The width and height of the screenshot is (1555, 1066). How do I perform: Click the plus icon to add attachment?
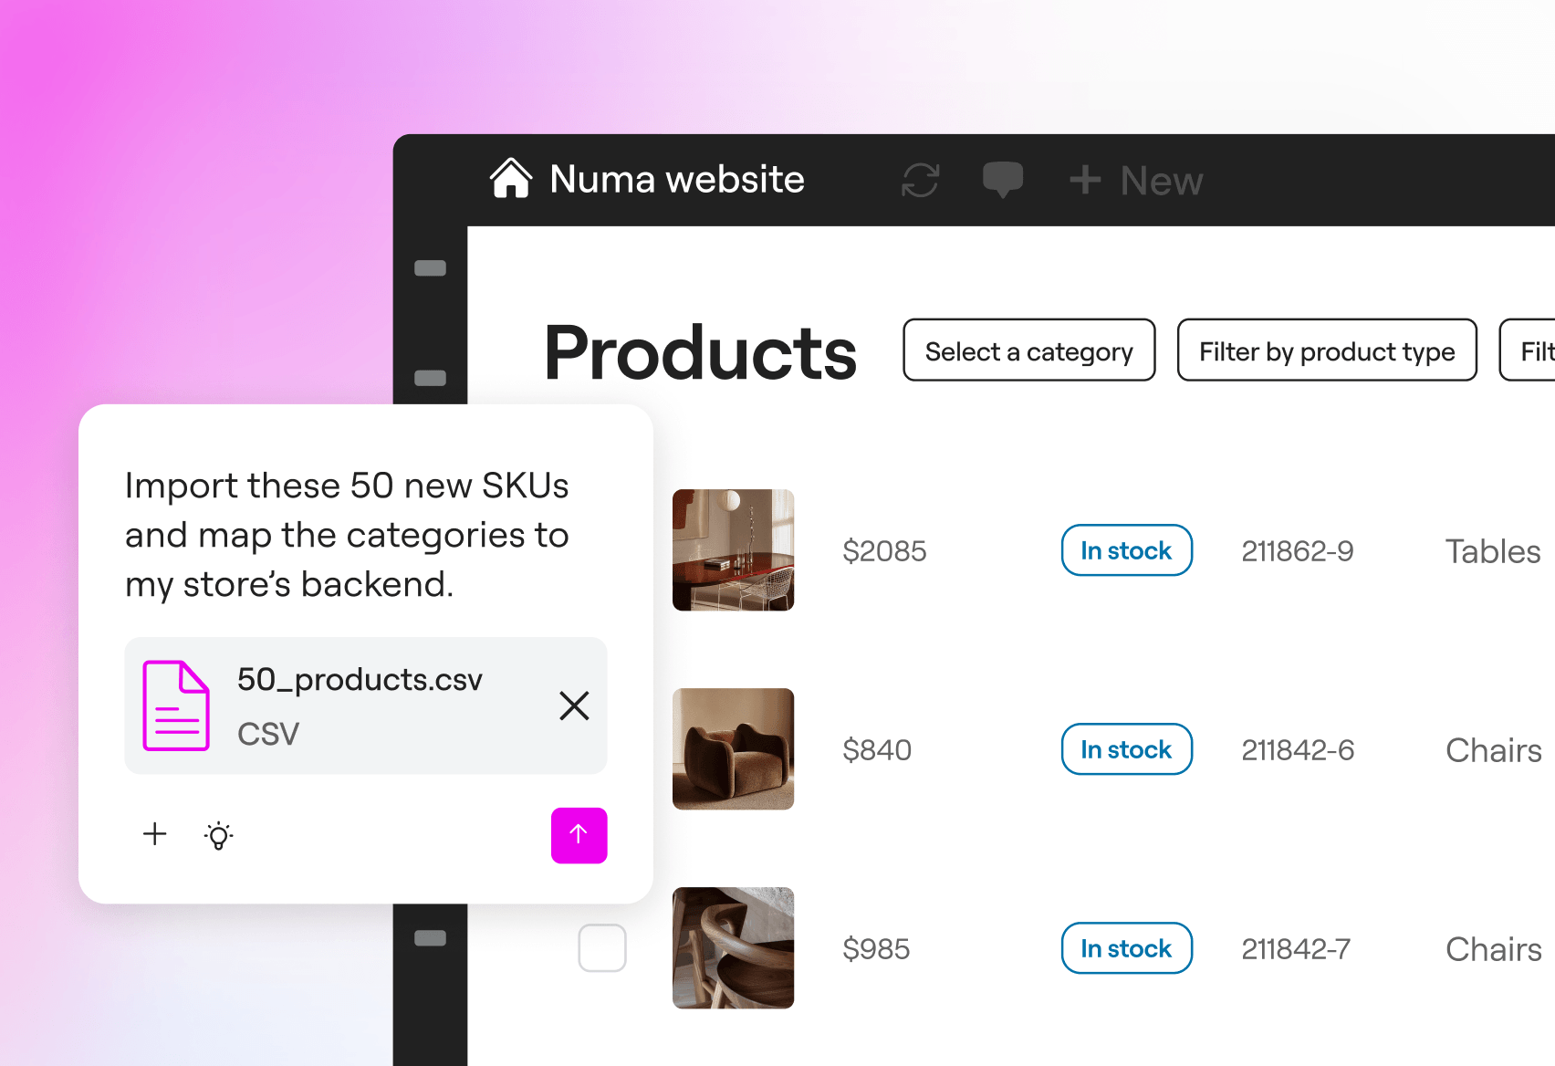coord(155,834)
